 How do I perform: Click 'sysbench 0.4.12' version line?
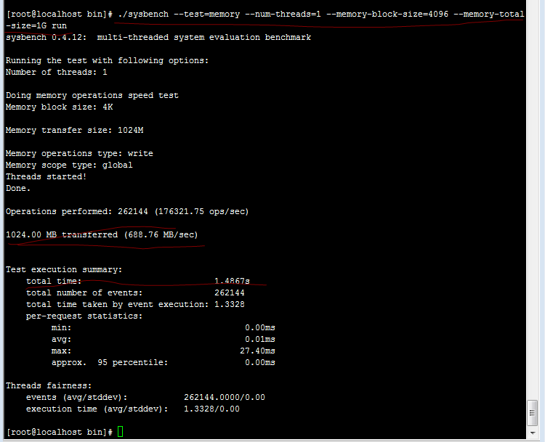(x=158, y=38)
